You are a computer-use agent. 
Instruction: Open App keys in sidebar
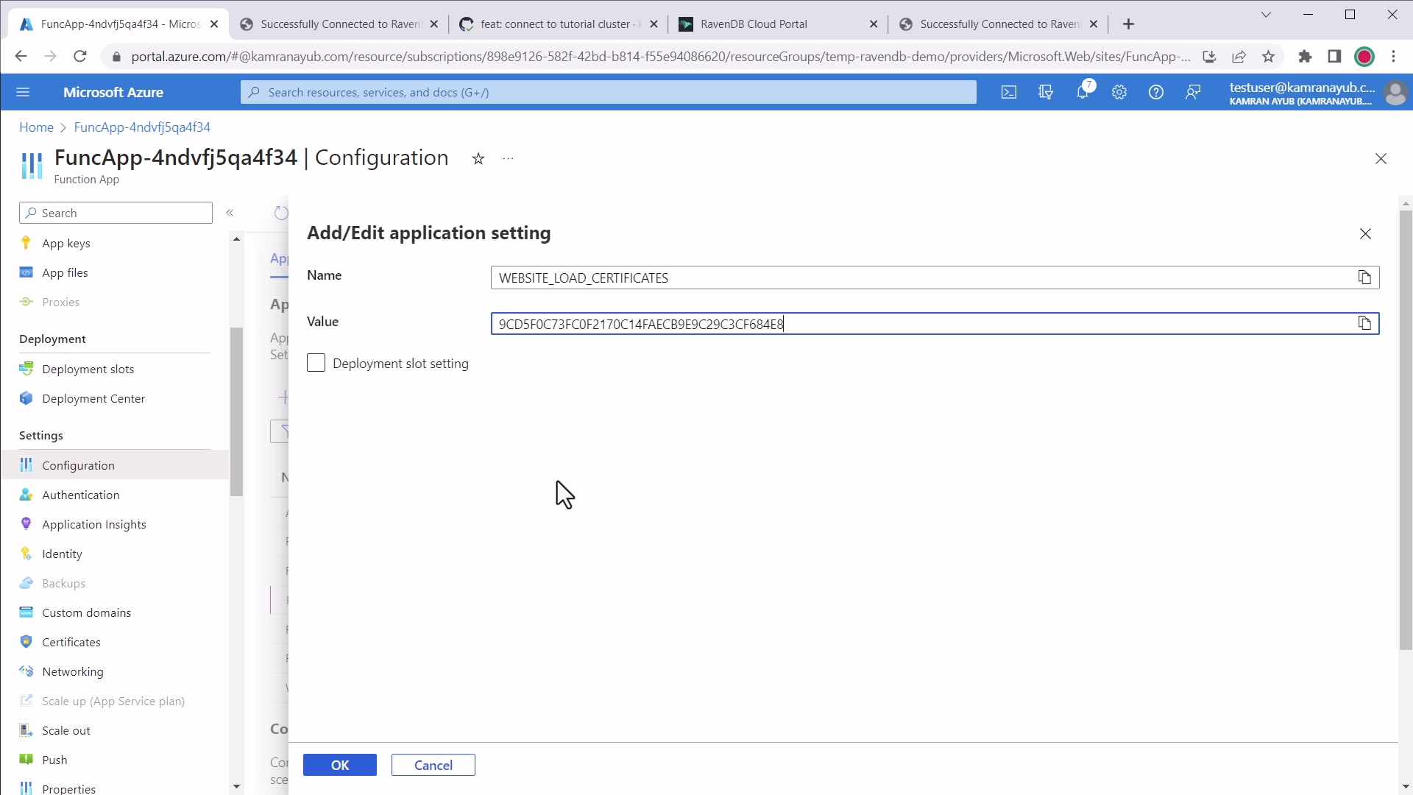(66, 243)
